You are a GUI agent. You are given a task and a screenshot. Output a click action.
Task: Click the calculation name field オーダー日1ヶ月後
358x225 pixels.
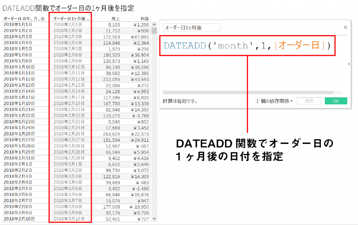(192, 27)
